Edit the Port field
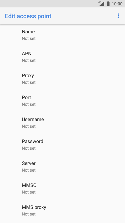 [x=62, y=101]
